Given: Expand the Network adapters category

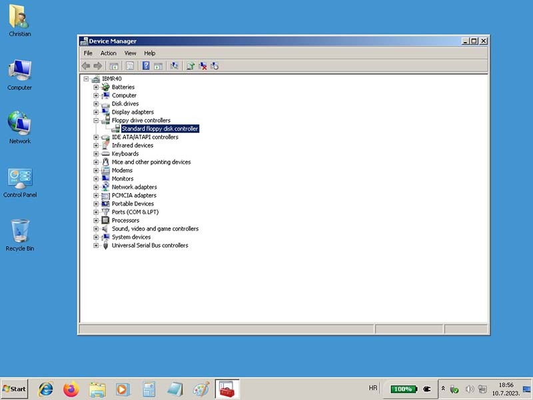Looking at the screenshot, I should pyautogui.click(x=96, y=187).
